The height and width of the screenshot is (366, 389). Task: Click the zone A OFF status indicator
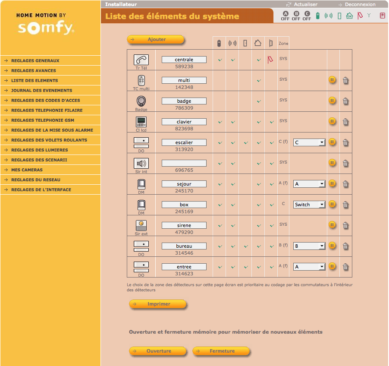(285, 16)
